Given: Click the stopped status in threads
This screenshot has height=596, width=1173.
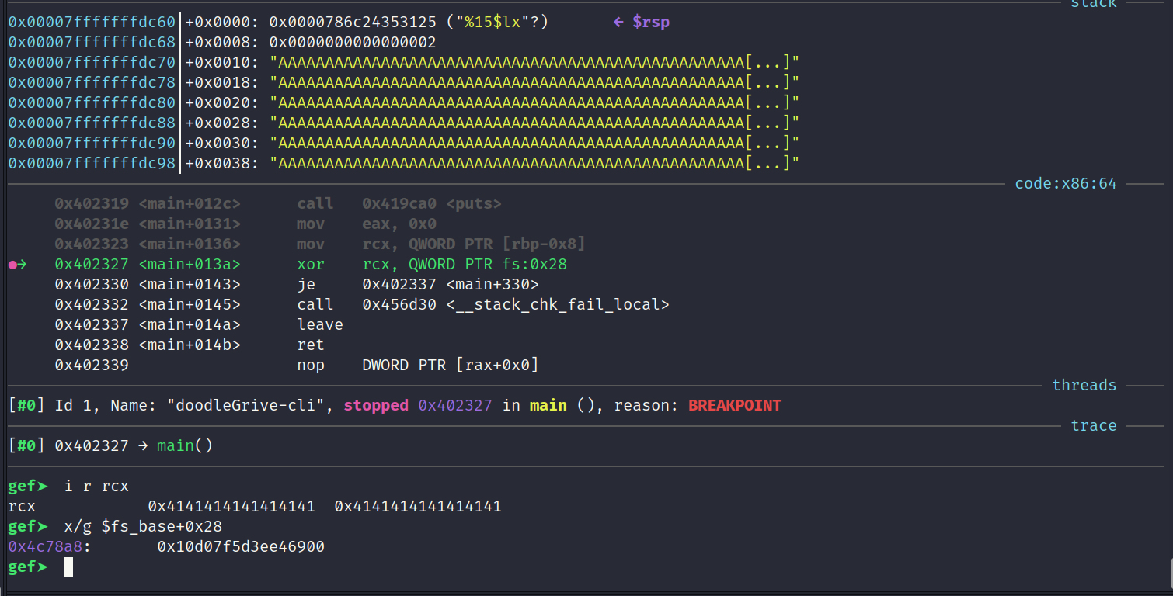Looking at the screenshot, I should (x=376, y=406).
